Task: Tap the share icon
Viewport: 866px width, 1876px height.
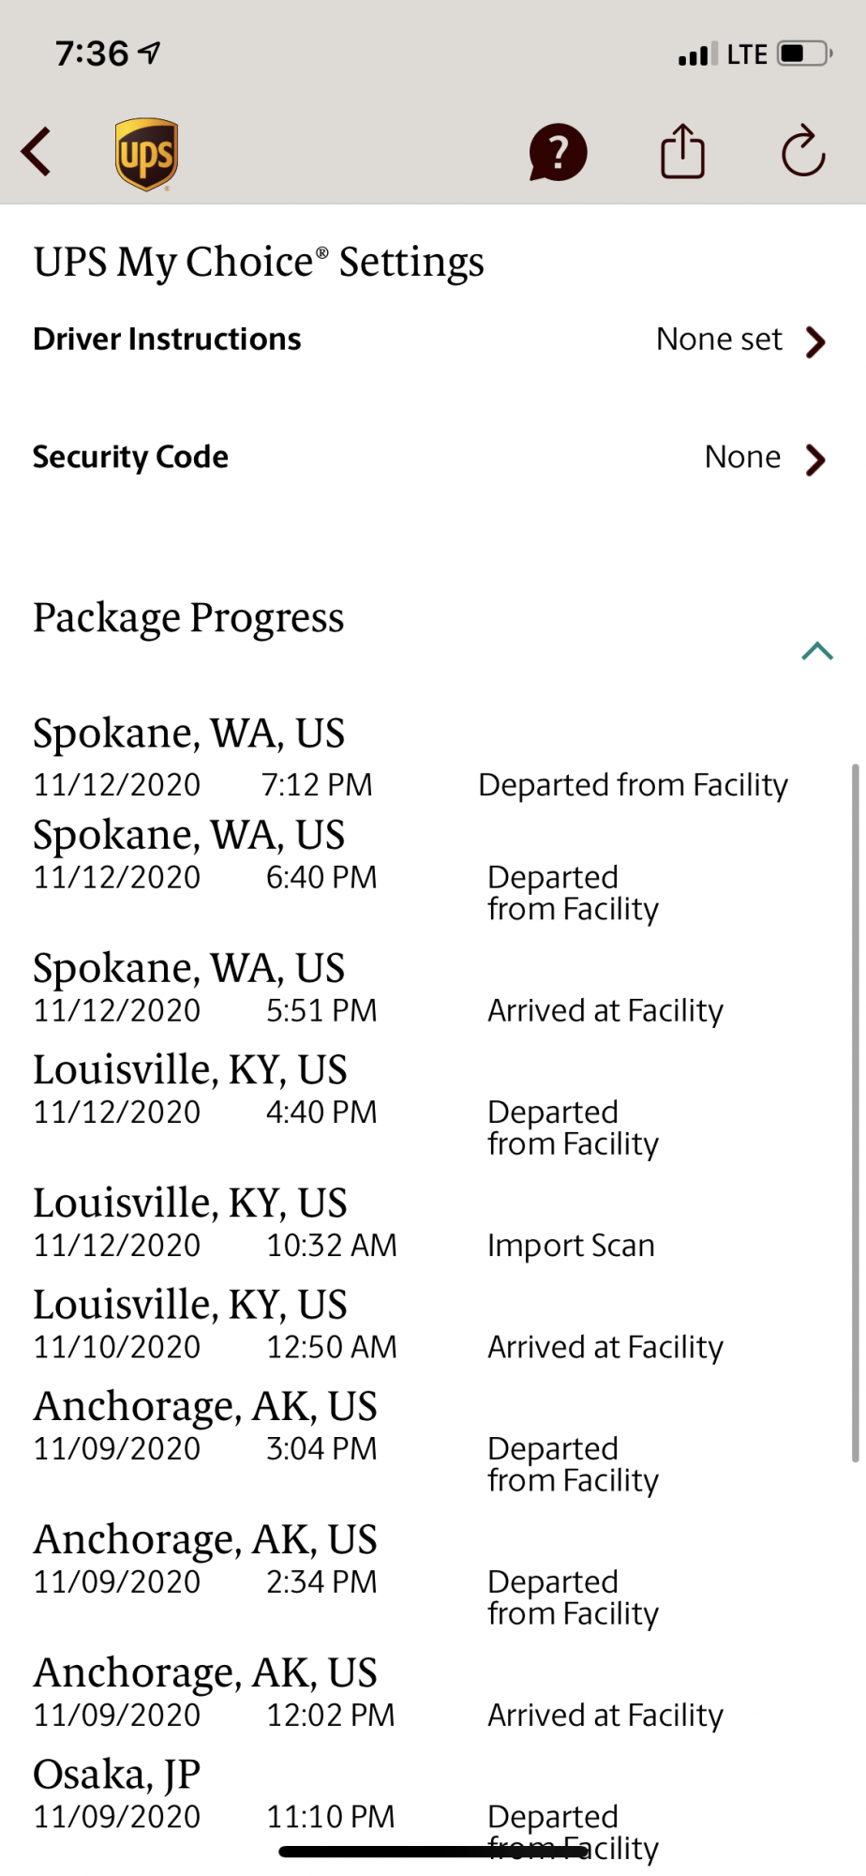Action: [682, 151]
